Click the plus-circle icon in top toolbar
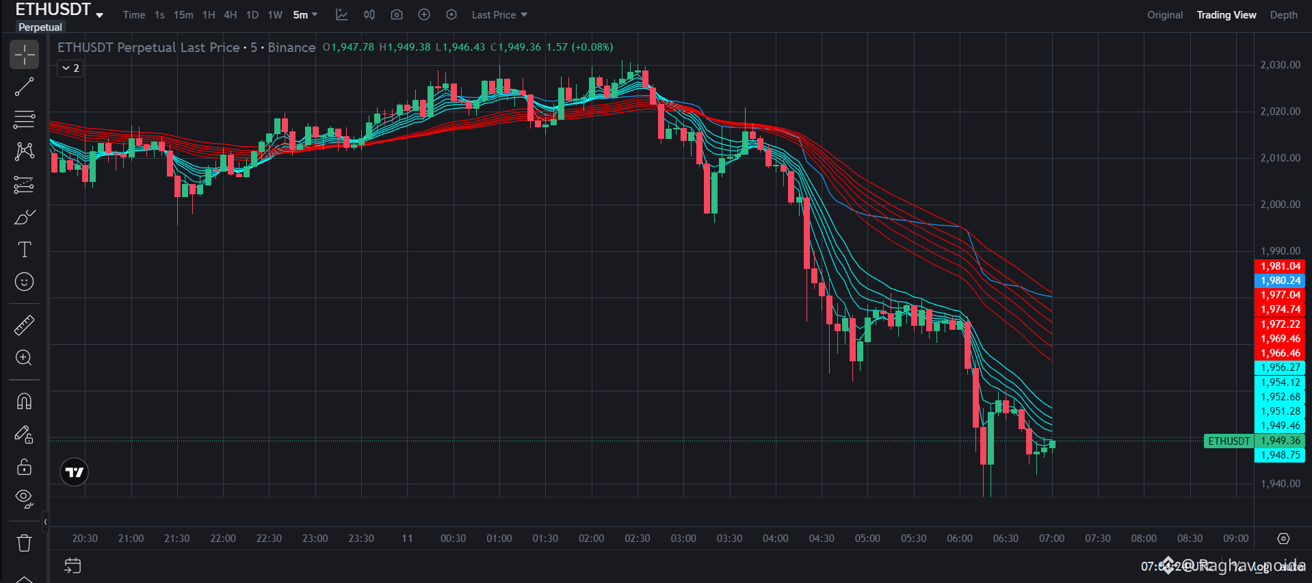1312x583 pixels. pyautogui.click(x=424, y=14)
